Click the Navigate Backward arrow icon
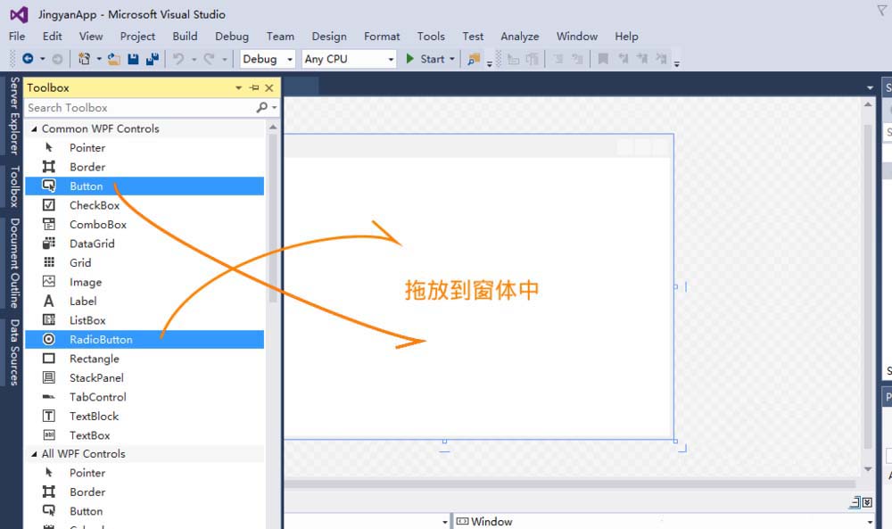The height and width of the screenshot is (529, 892). click(28, 59)
